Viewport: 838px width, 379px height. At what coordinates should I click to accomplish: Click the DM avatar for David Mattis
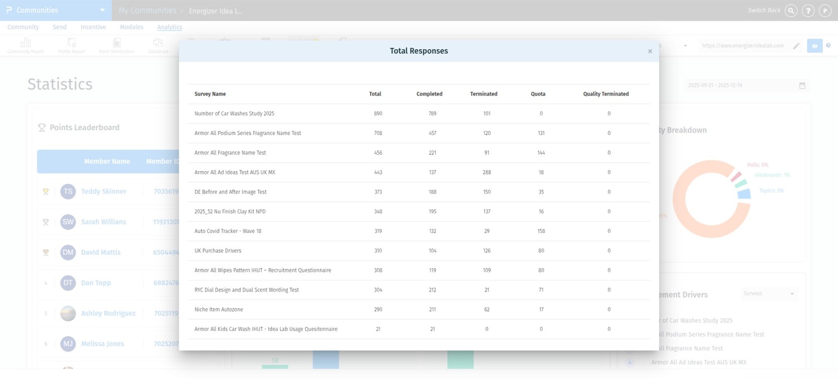(68, 252)
